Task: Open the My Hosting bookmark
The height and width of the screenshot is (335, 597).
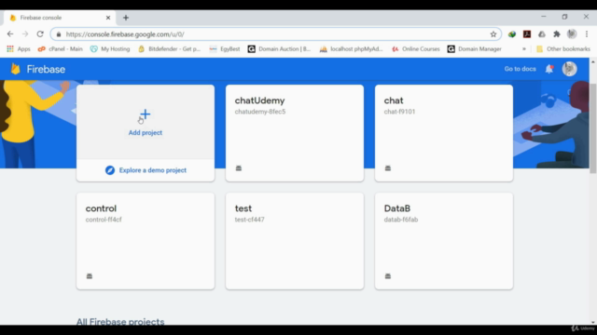Action: point(110,49)
